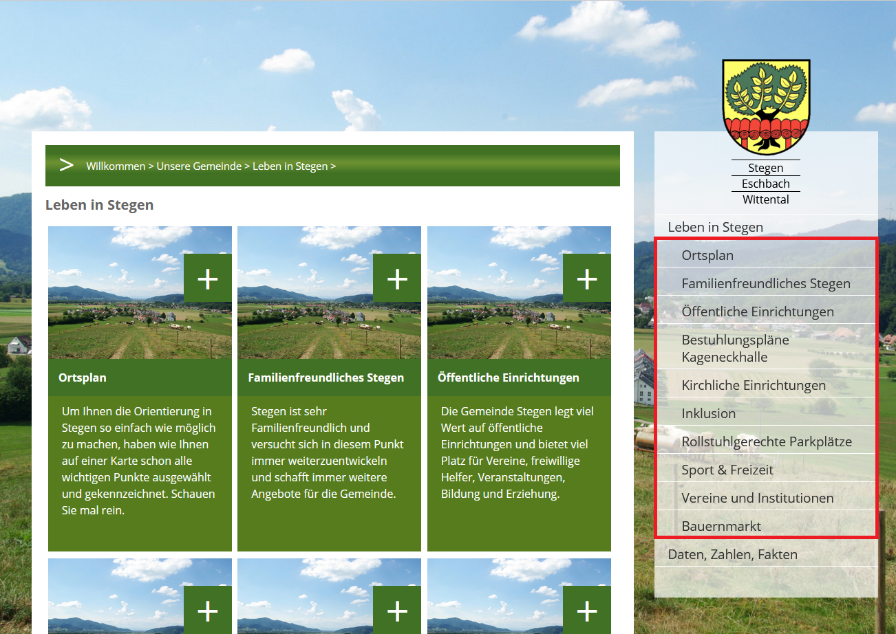Image resolution: width=896 pixels, height=634 pixels.
Task: Click the Willkommen breadcrumb link
Action: 116,166
